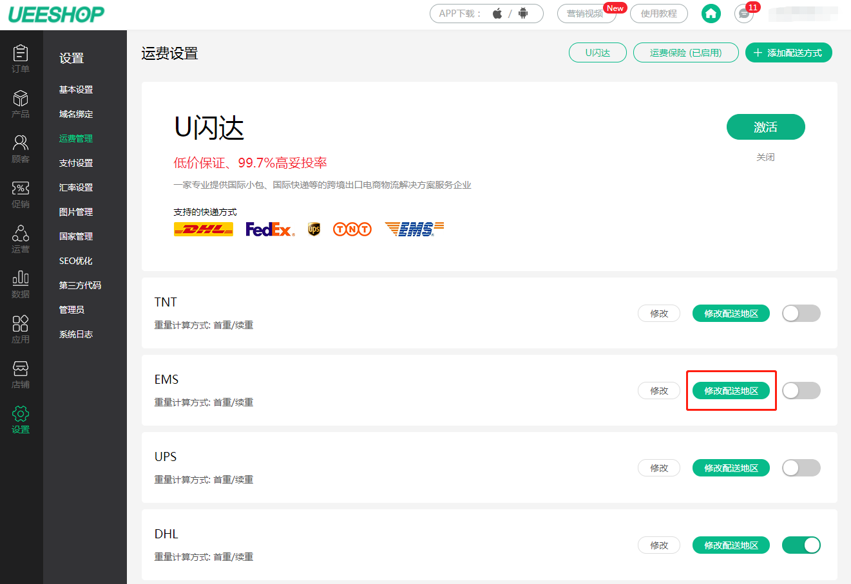Open SEO优化 in settings menu
The height and width of the screenshot is (584, 851).
point(76,261)
